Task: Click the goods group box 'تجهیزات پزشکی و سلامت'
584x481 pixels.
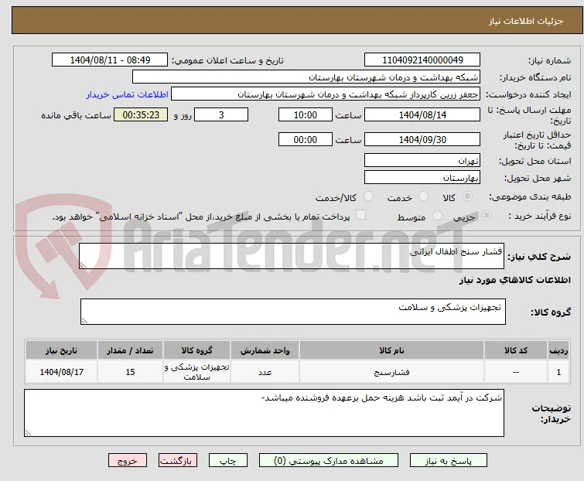Action: [292, 311]
